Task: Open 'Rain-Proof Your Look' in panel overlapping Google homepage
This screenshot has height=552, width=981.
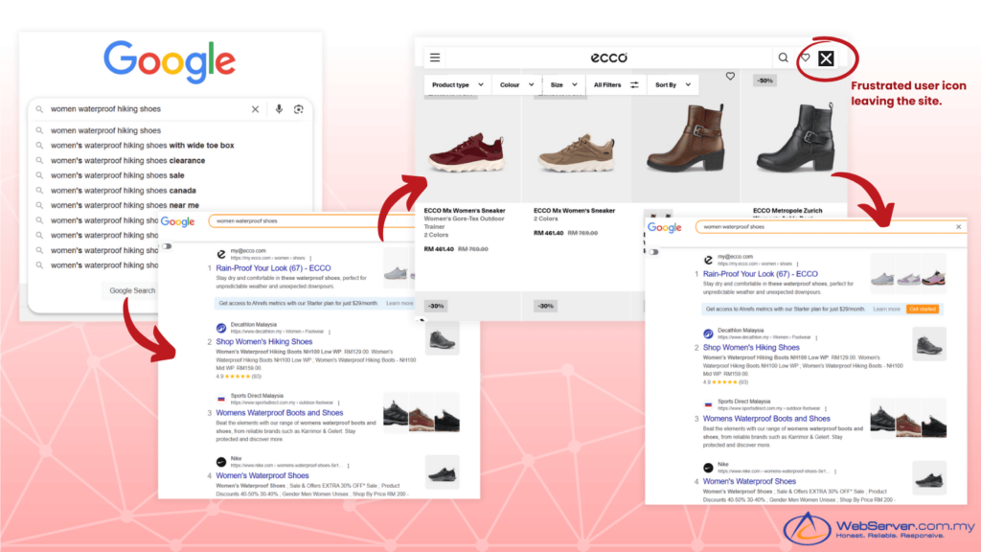Action: pos(273,268)
